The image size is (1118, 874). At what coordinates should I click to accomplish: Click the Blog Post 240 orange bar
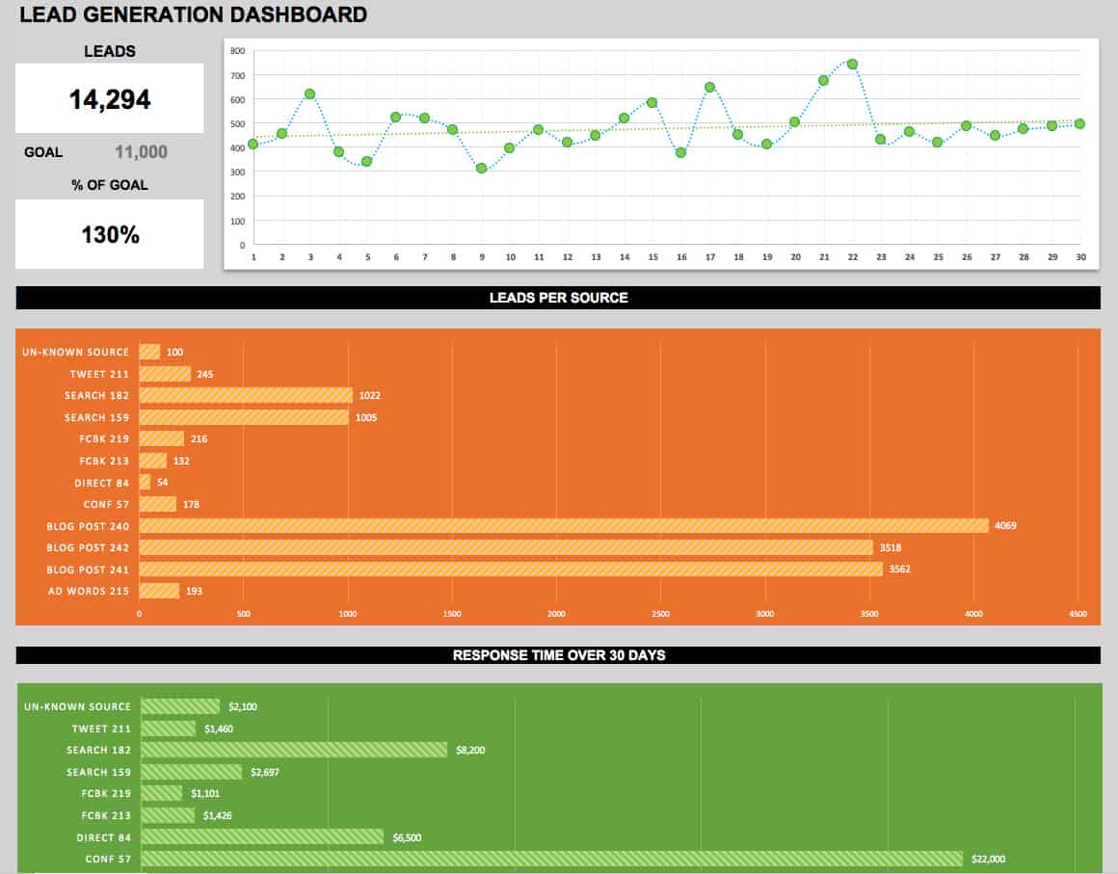[564, 526]
